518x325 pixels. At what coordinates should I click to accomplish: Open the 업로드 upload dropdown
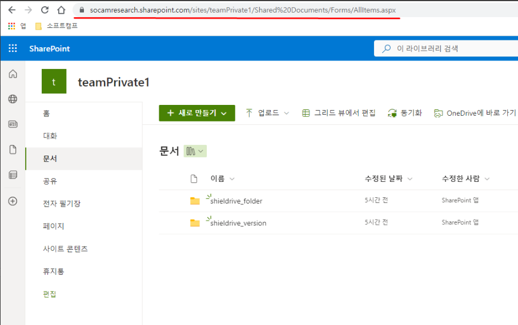(x=267, y=113)
